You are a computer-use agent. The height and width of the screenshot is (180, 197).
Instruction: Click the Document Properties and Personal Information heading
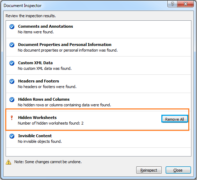coord(65,45)
